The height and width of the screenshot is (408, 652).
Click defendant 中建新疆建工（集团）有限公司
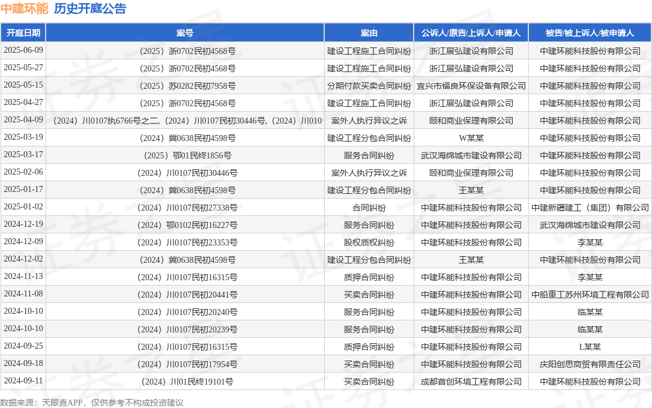coord(590,208)
